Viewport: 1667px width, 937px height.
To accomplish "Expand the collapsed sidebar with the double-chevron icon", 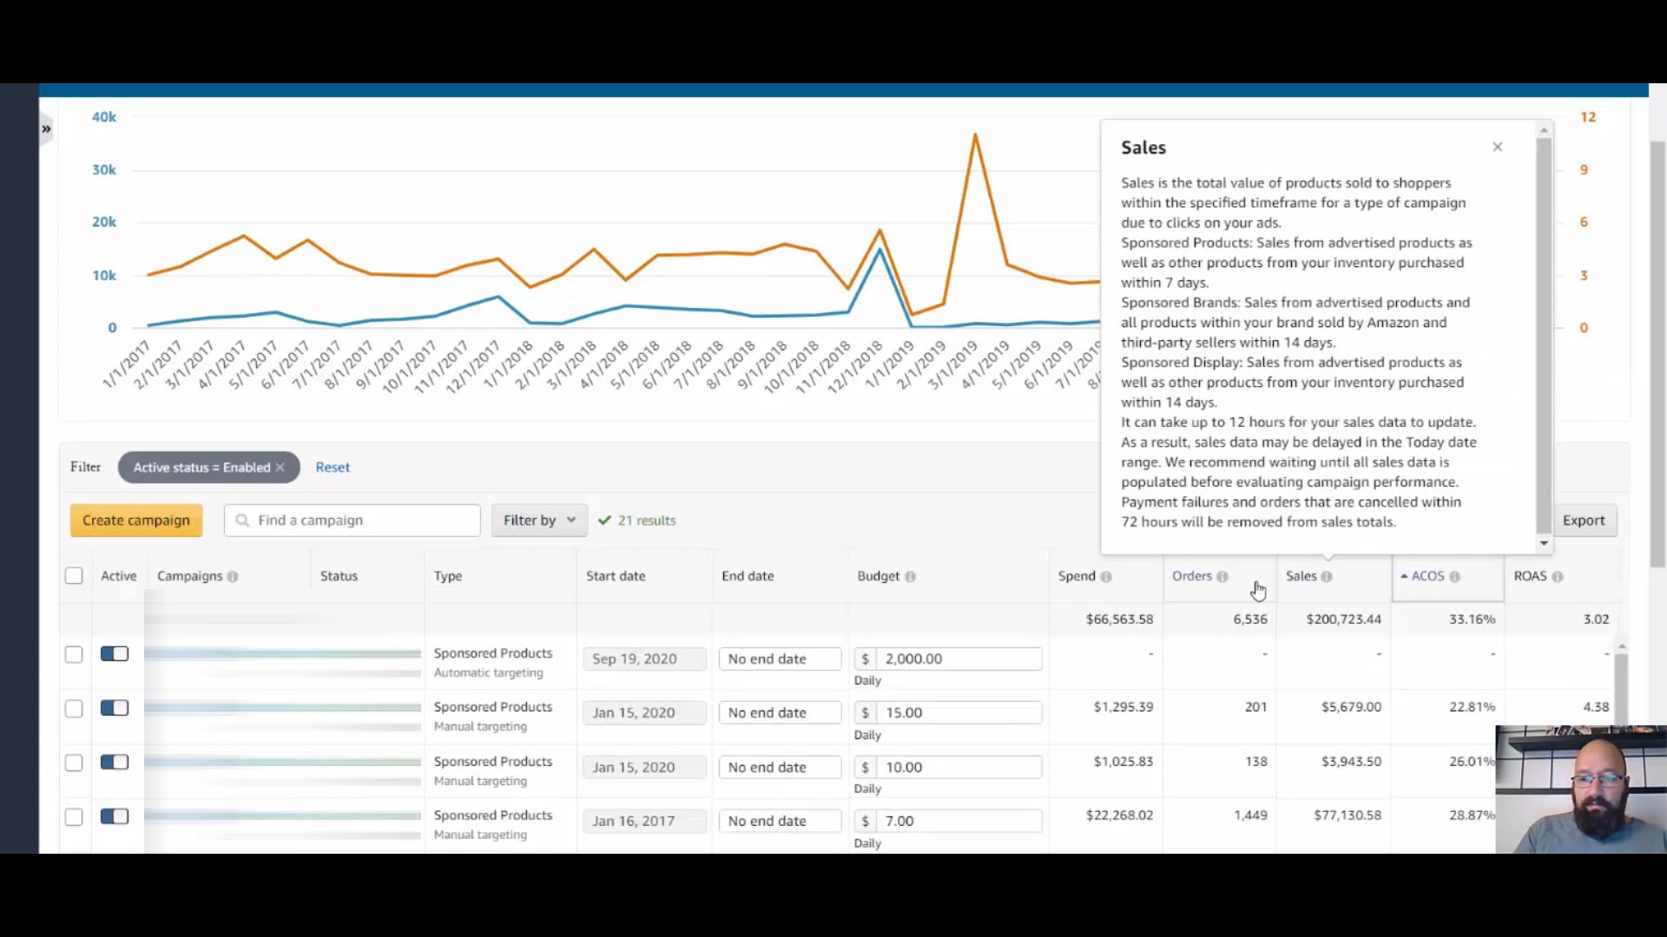I will tap(46, 129).
